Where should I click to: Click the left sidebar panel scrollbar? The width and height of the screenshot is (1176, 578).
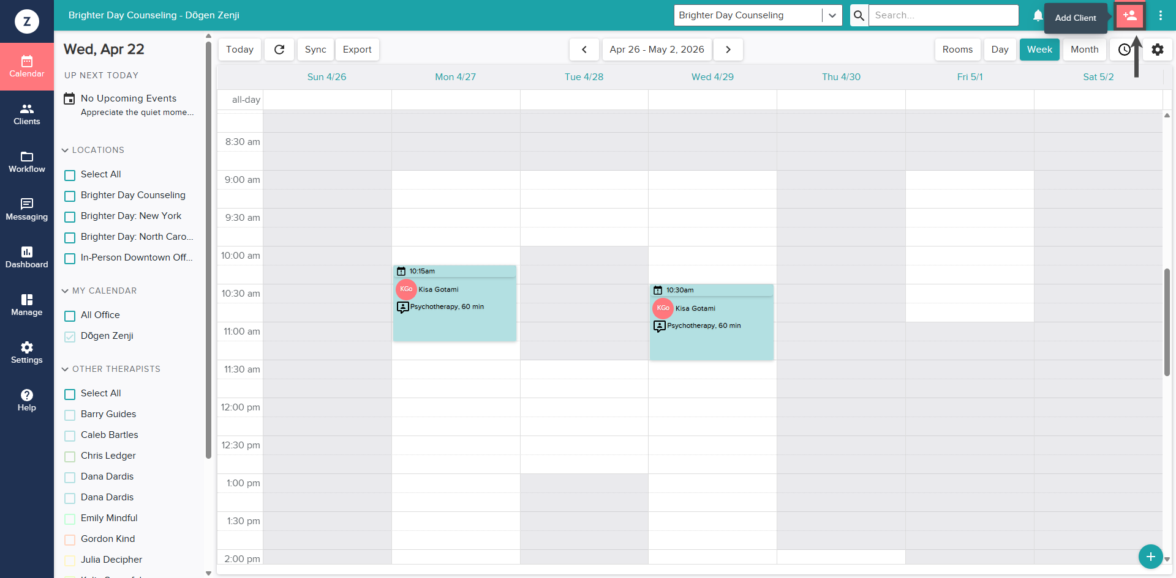point(208,250)
